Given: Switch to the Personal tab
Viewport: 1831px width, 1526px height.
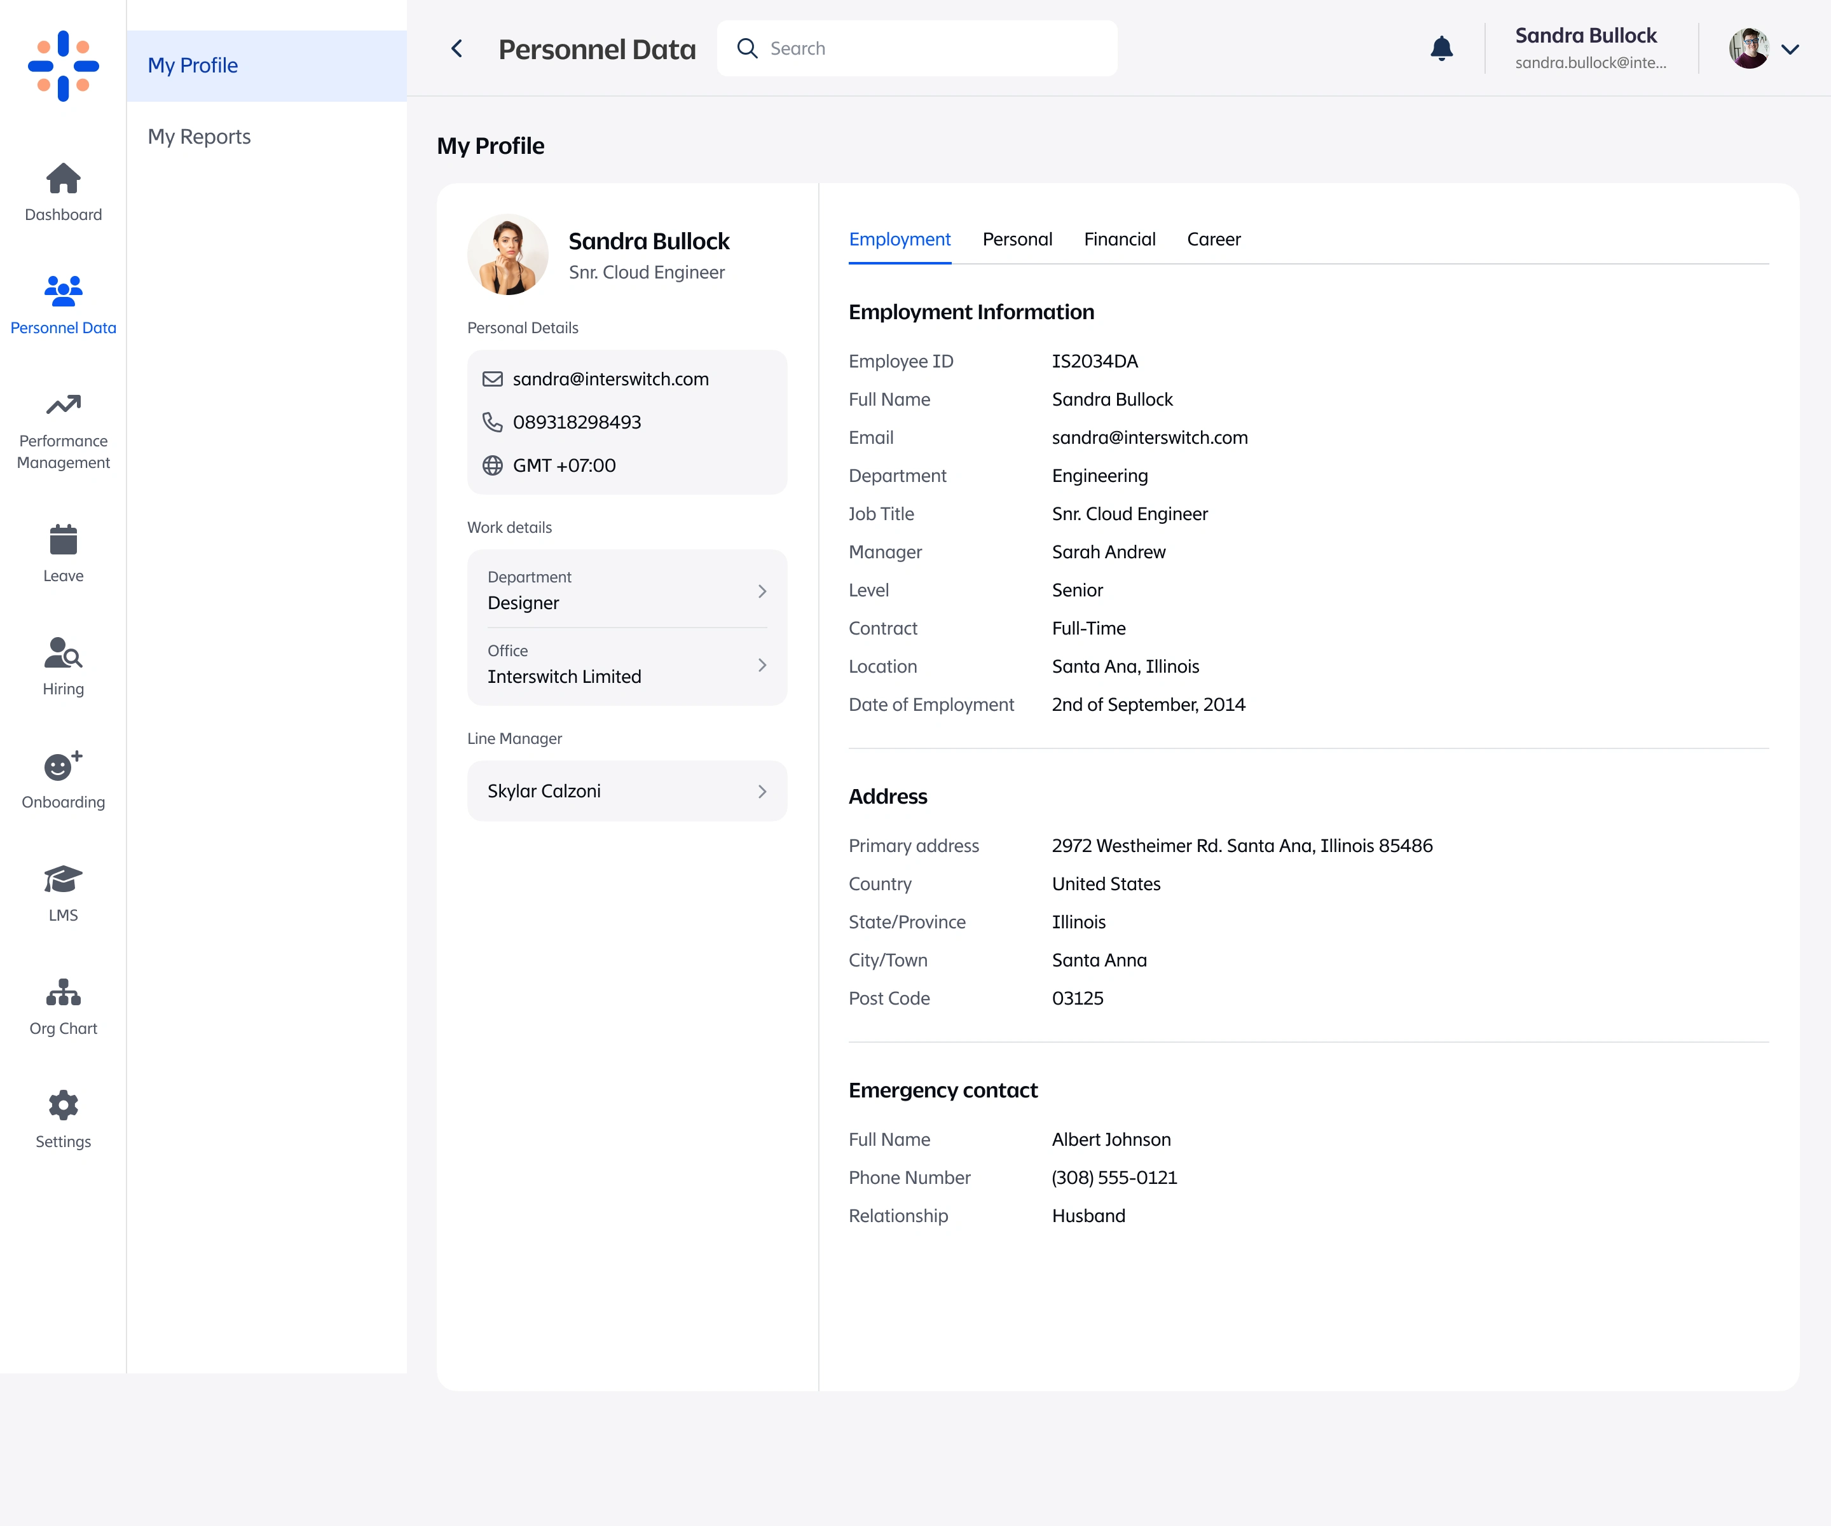Looking at the screenshot, I should pos(1017,240).
